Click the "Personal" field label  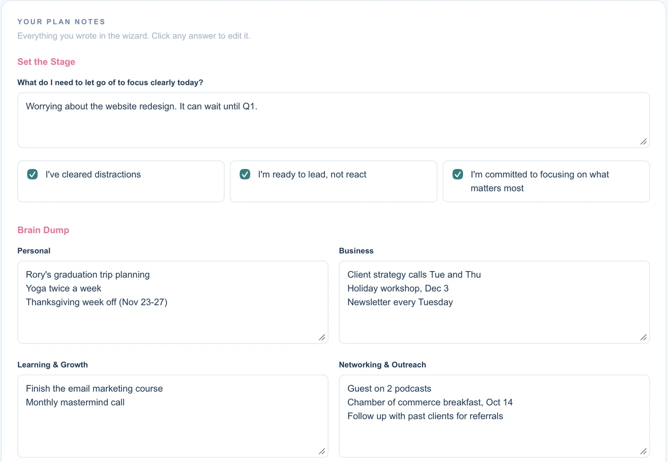point(34,251)
